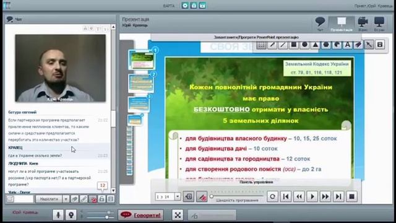Select the grid tool in drawing toolbar
This screenshot has width=396, height=223.
[261, 45]
